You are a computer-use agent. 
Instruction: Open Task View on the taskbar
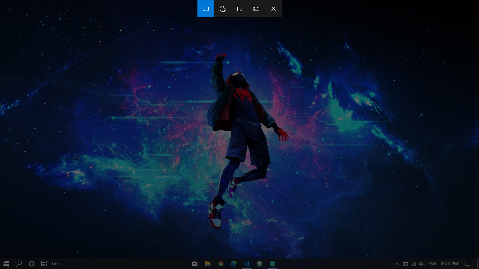(x=44, y=264)
